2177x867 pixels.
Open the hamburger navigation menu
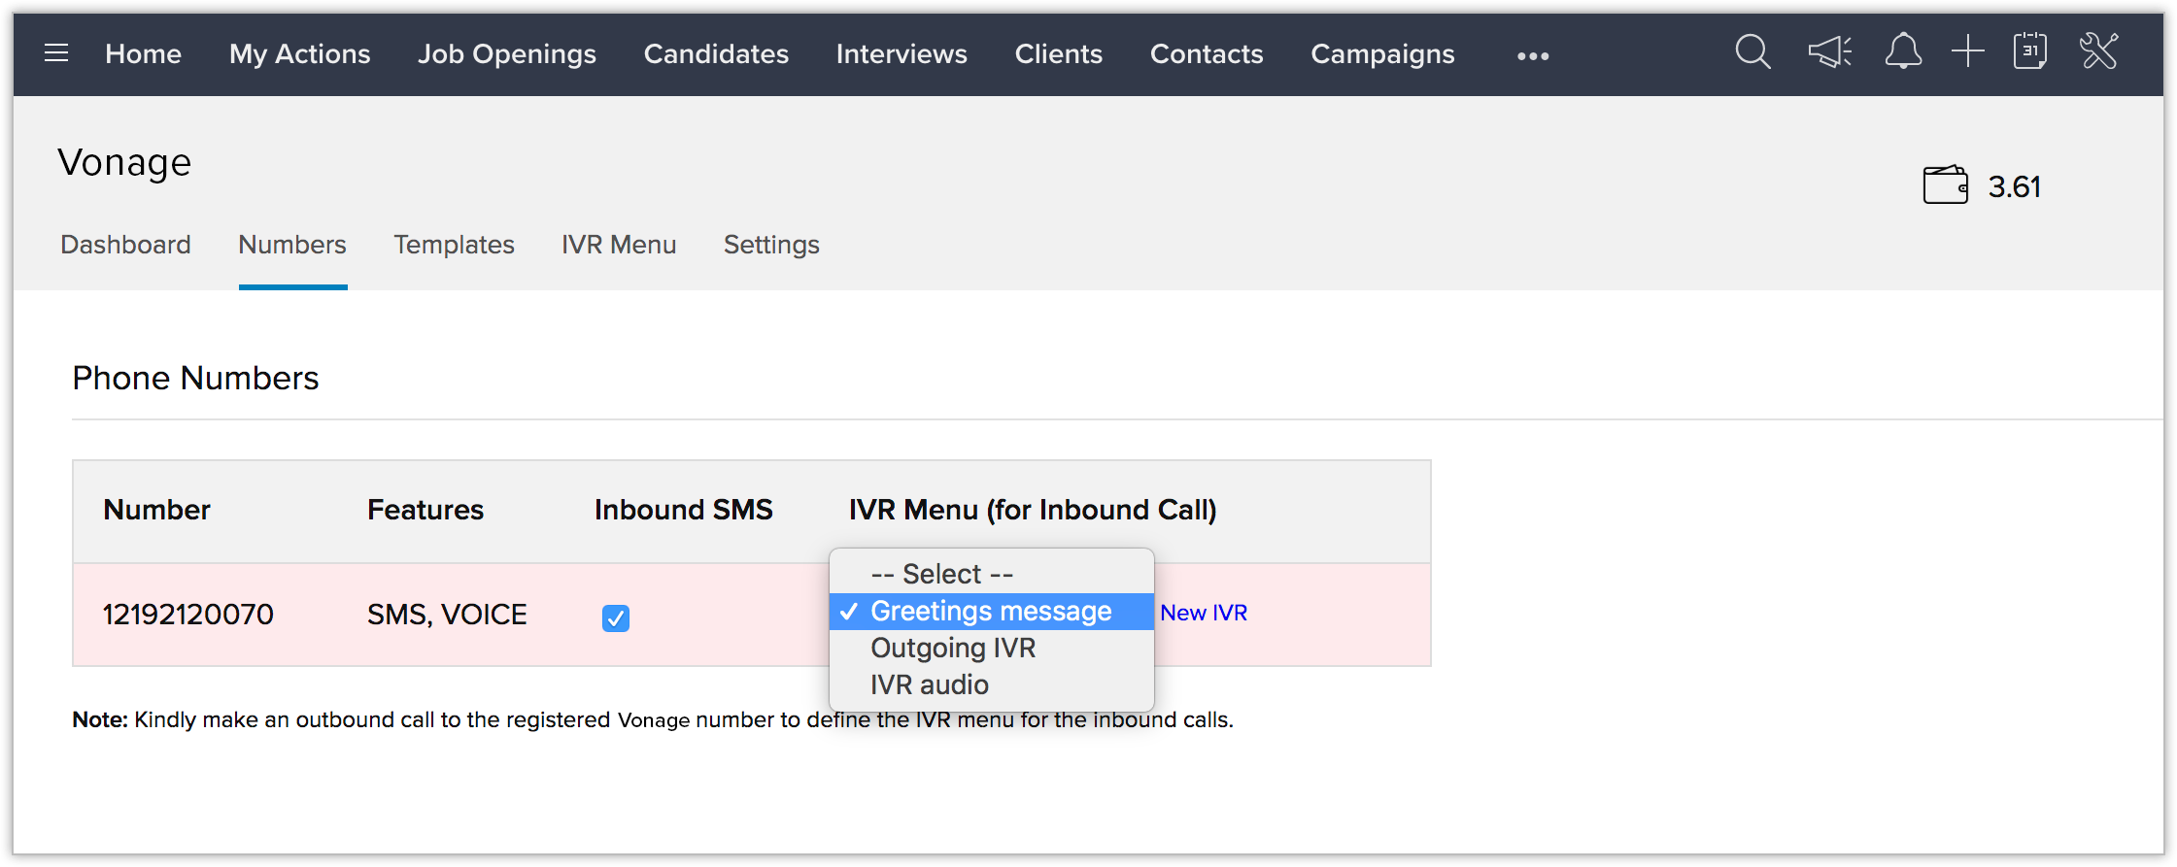pos(56,53)
